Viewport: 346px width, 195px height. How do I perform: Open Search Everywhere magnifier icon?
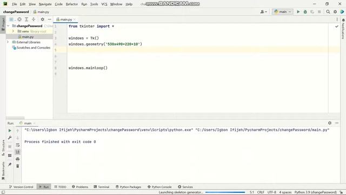click(x=328, y=12)
